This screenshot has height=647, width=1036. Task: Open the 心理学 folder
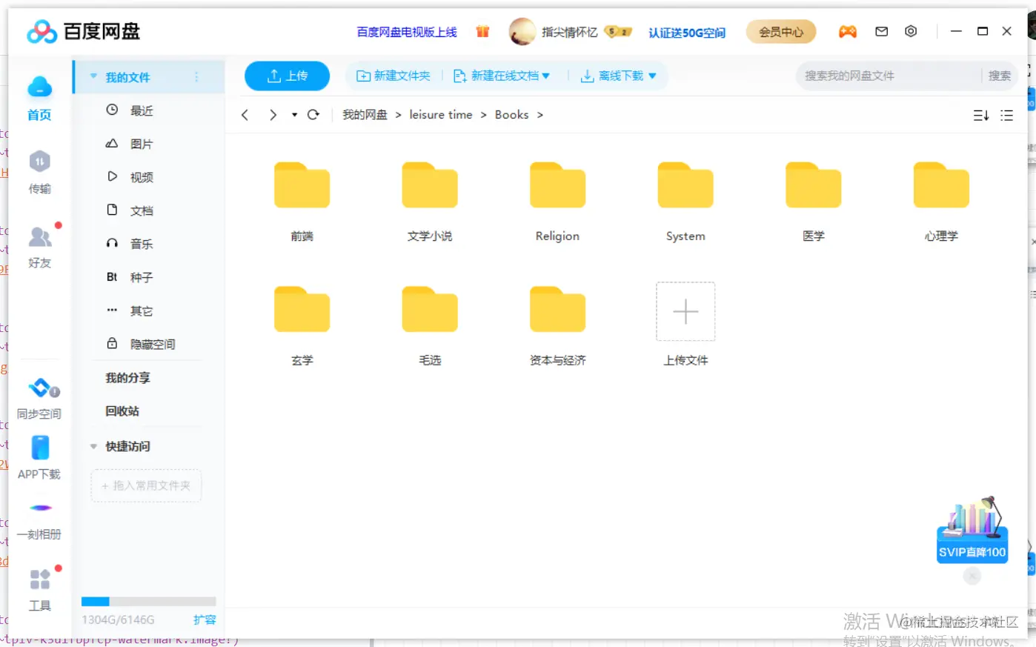pyautogui.click(x=941, y=202)
